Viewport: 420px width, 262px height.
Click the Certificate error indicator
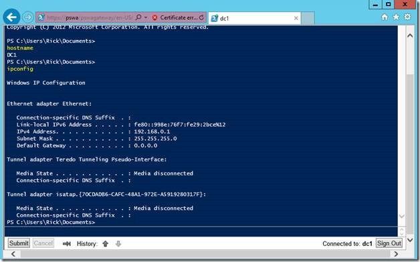pos(175,17)
